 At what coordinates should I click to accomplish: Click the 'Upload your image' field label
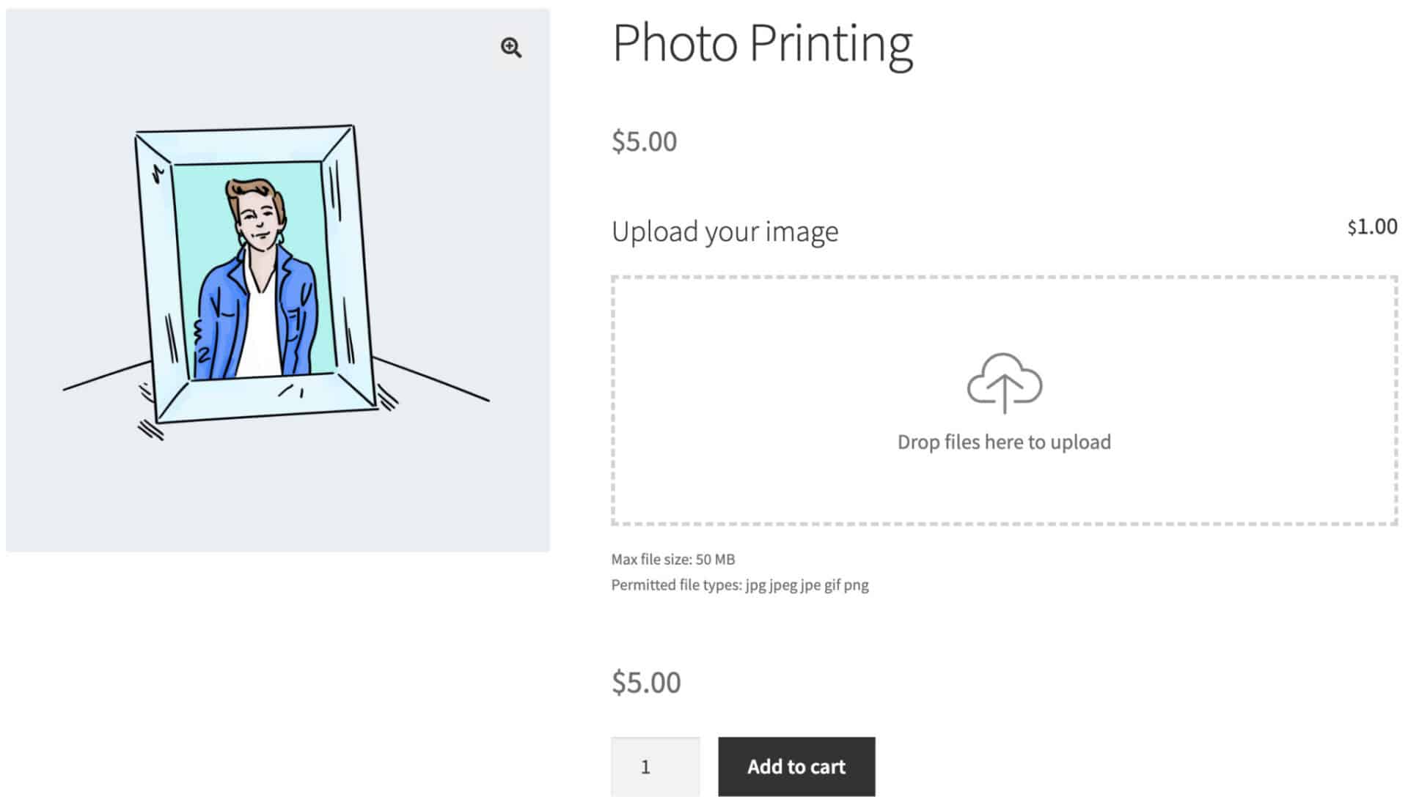pos(725,231)
